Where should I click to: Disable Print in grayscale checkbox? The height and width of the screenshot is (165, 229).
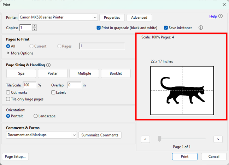point(99,28)
